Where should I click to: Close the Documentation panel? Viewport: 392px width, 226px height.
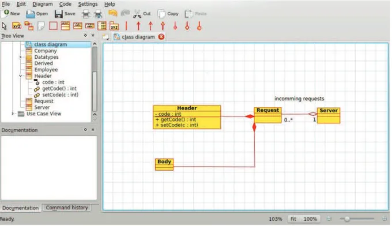pyautogui.click(x=93, y=130)
